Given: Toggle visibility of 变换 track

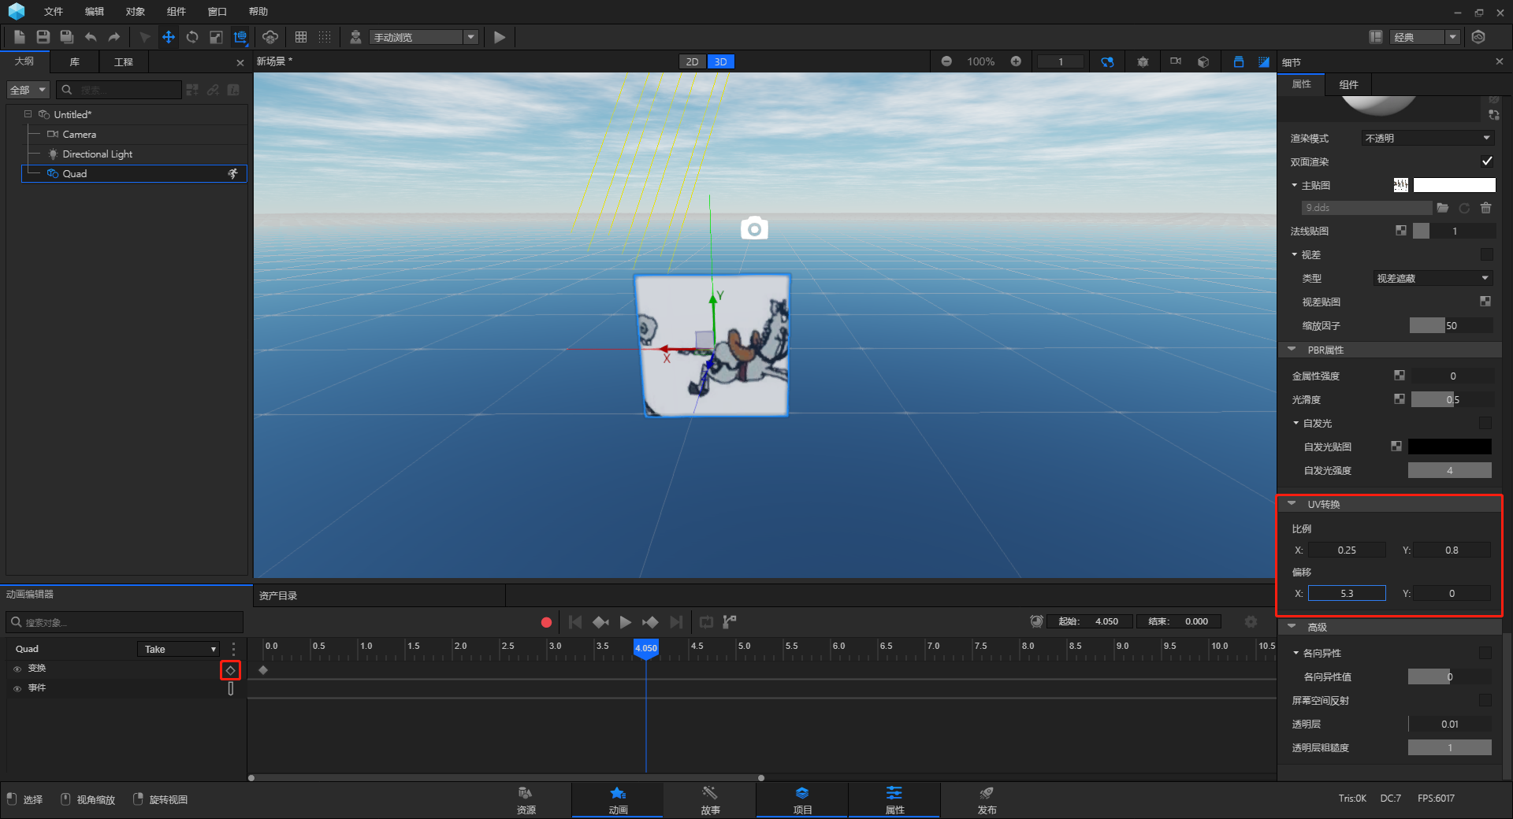Looking at the screenshot, I should (17, 669).
